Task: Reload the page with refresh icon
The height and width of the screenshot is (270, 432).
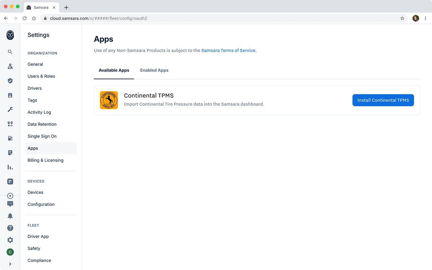Action: 25,18
